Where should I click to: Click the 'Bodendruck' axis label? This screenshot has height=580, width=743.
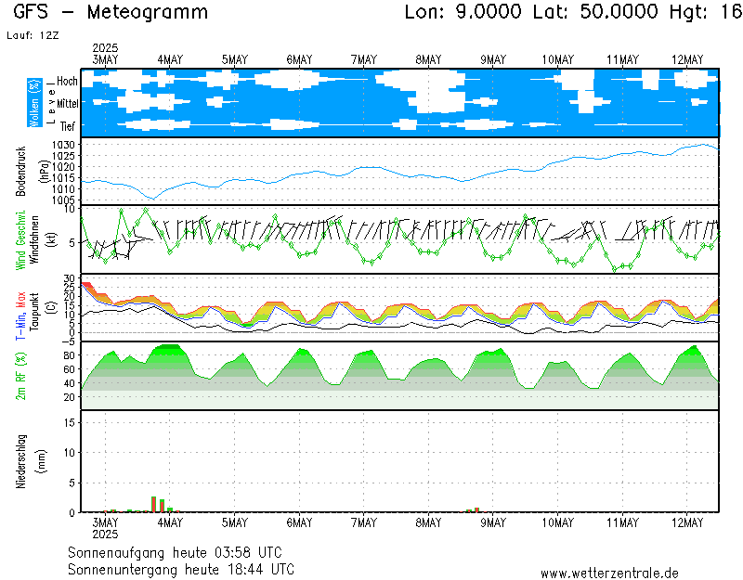[x=20, y=172]
